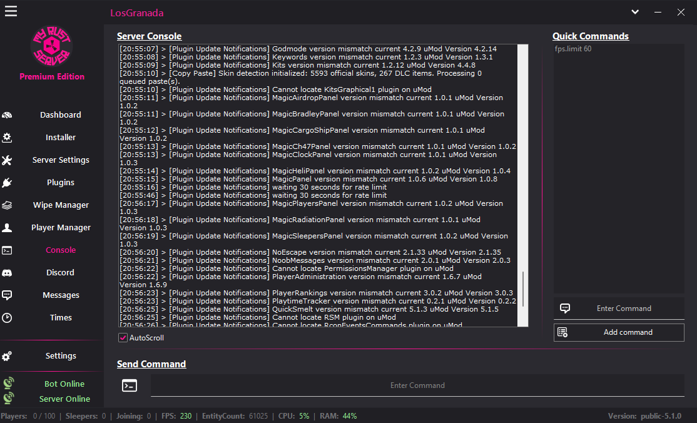Switch to the Plugins page

point(61,182)
